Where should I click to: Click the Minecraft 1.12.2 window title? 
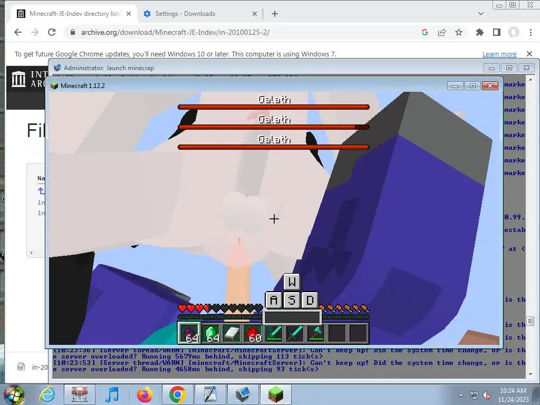click(83, 86)
